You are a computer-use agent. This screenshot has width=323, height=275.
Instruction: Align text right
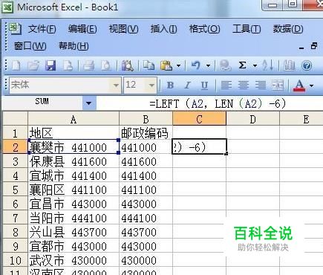coord(261,85)
